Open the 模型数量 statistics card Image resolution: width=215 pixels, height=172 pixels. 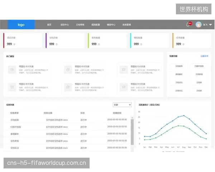[x=149, y=40]
